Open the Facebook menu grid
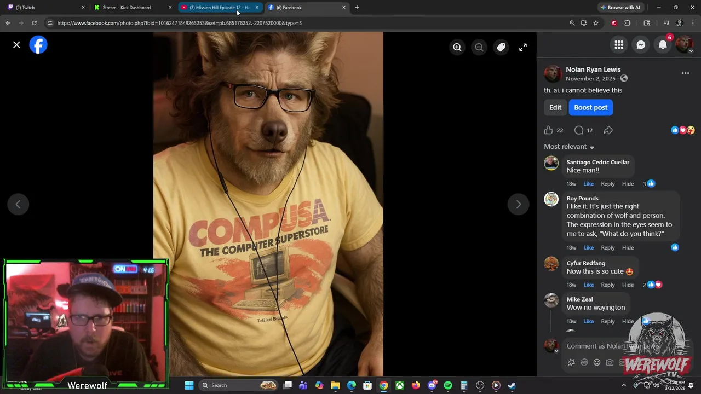Image resolution: width=701 pixels, height=394 pixels. (619, 45)
